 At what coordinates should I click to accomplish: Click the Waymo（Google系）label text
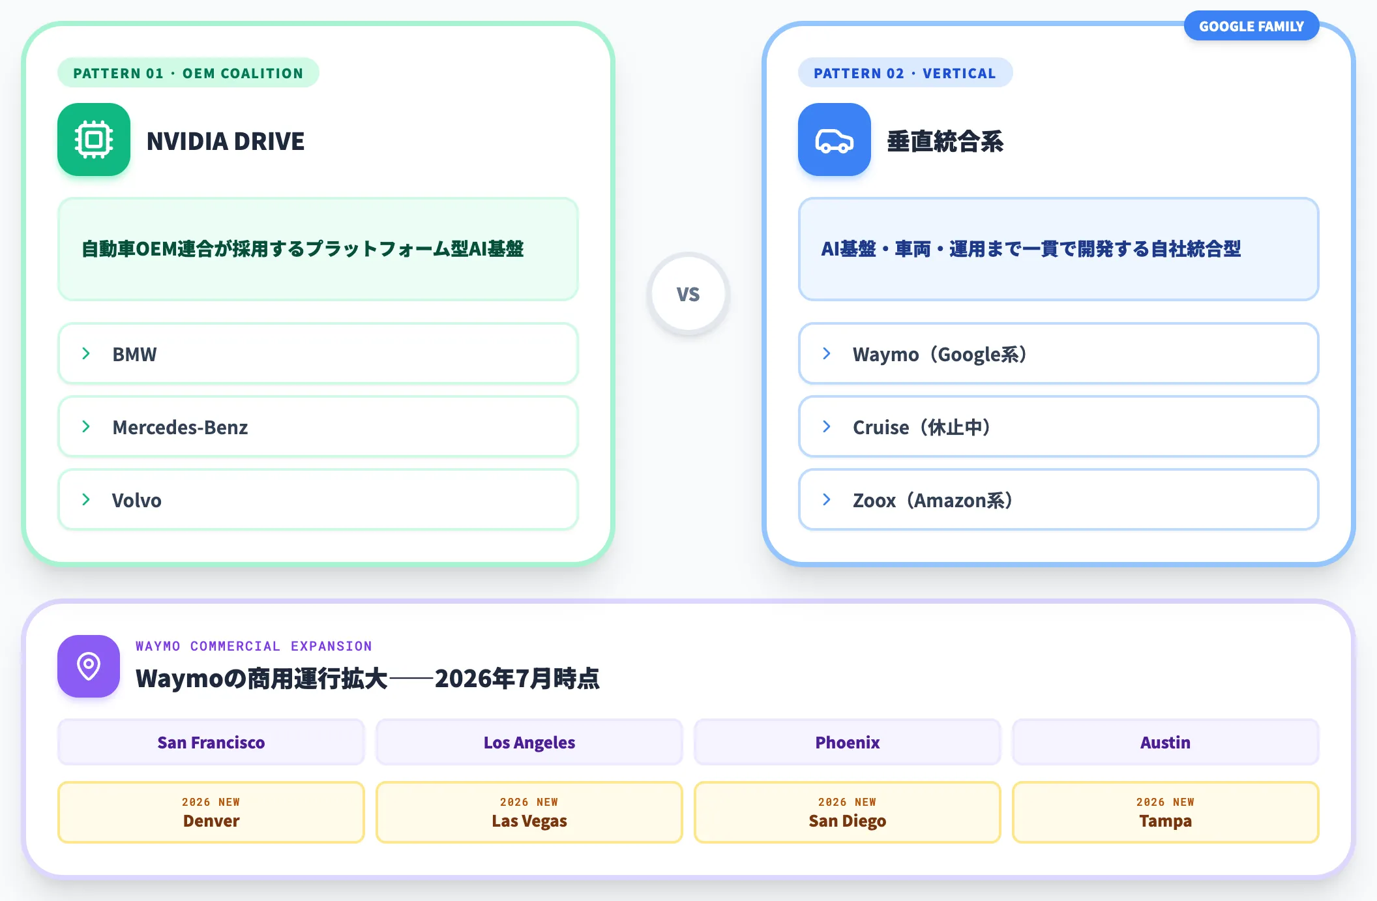tap(940, 354)
